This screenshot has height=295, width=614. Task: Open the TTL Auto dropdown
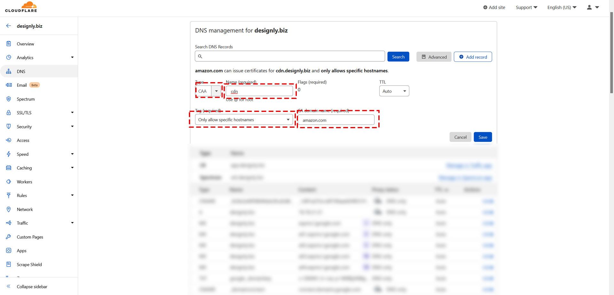pos(394,91)
